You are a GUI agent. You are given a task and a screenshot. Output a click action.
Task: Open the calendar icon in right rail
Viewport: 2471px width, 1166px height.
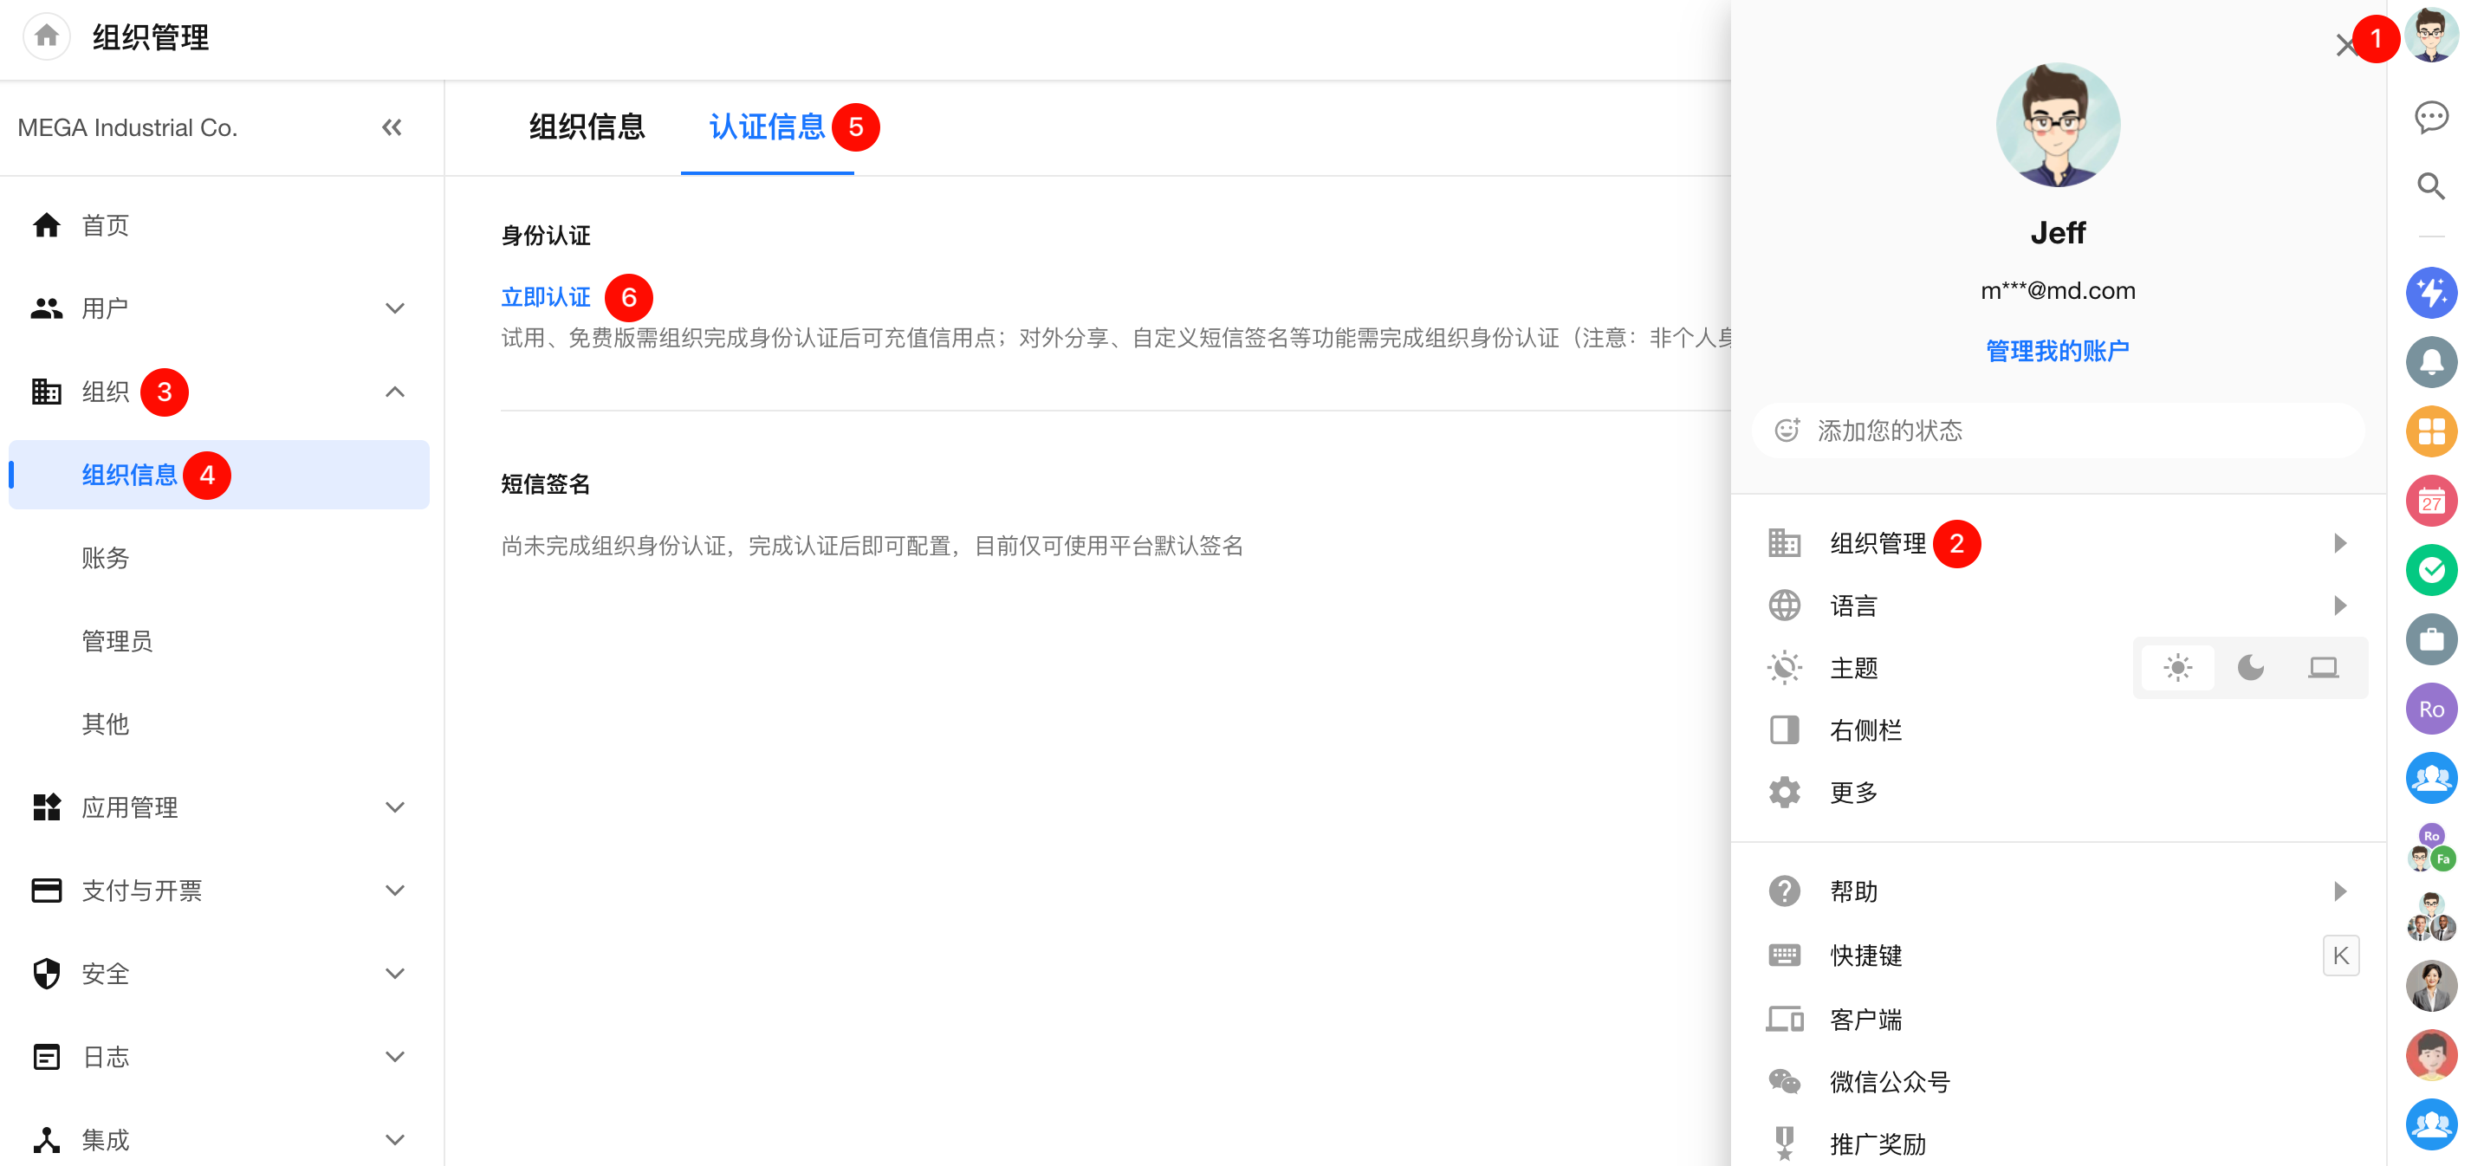pyautogui.click(x=2431, y=501)
